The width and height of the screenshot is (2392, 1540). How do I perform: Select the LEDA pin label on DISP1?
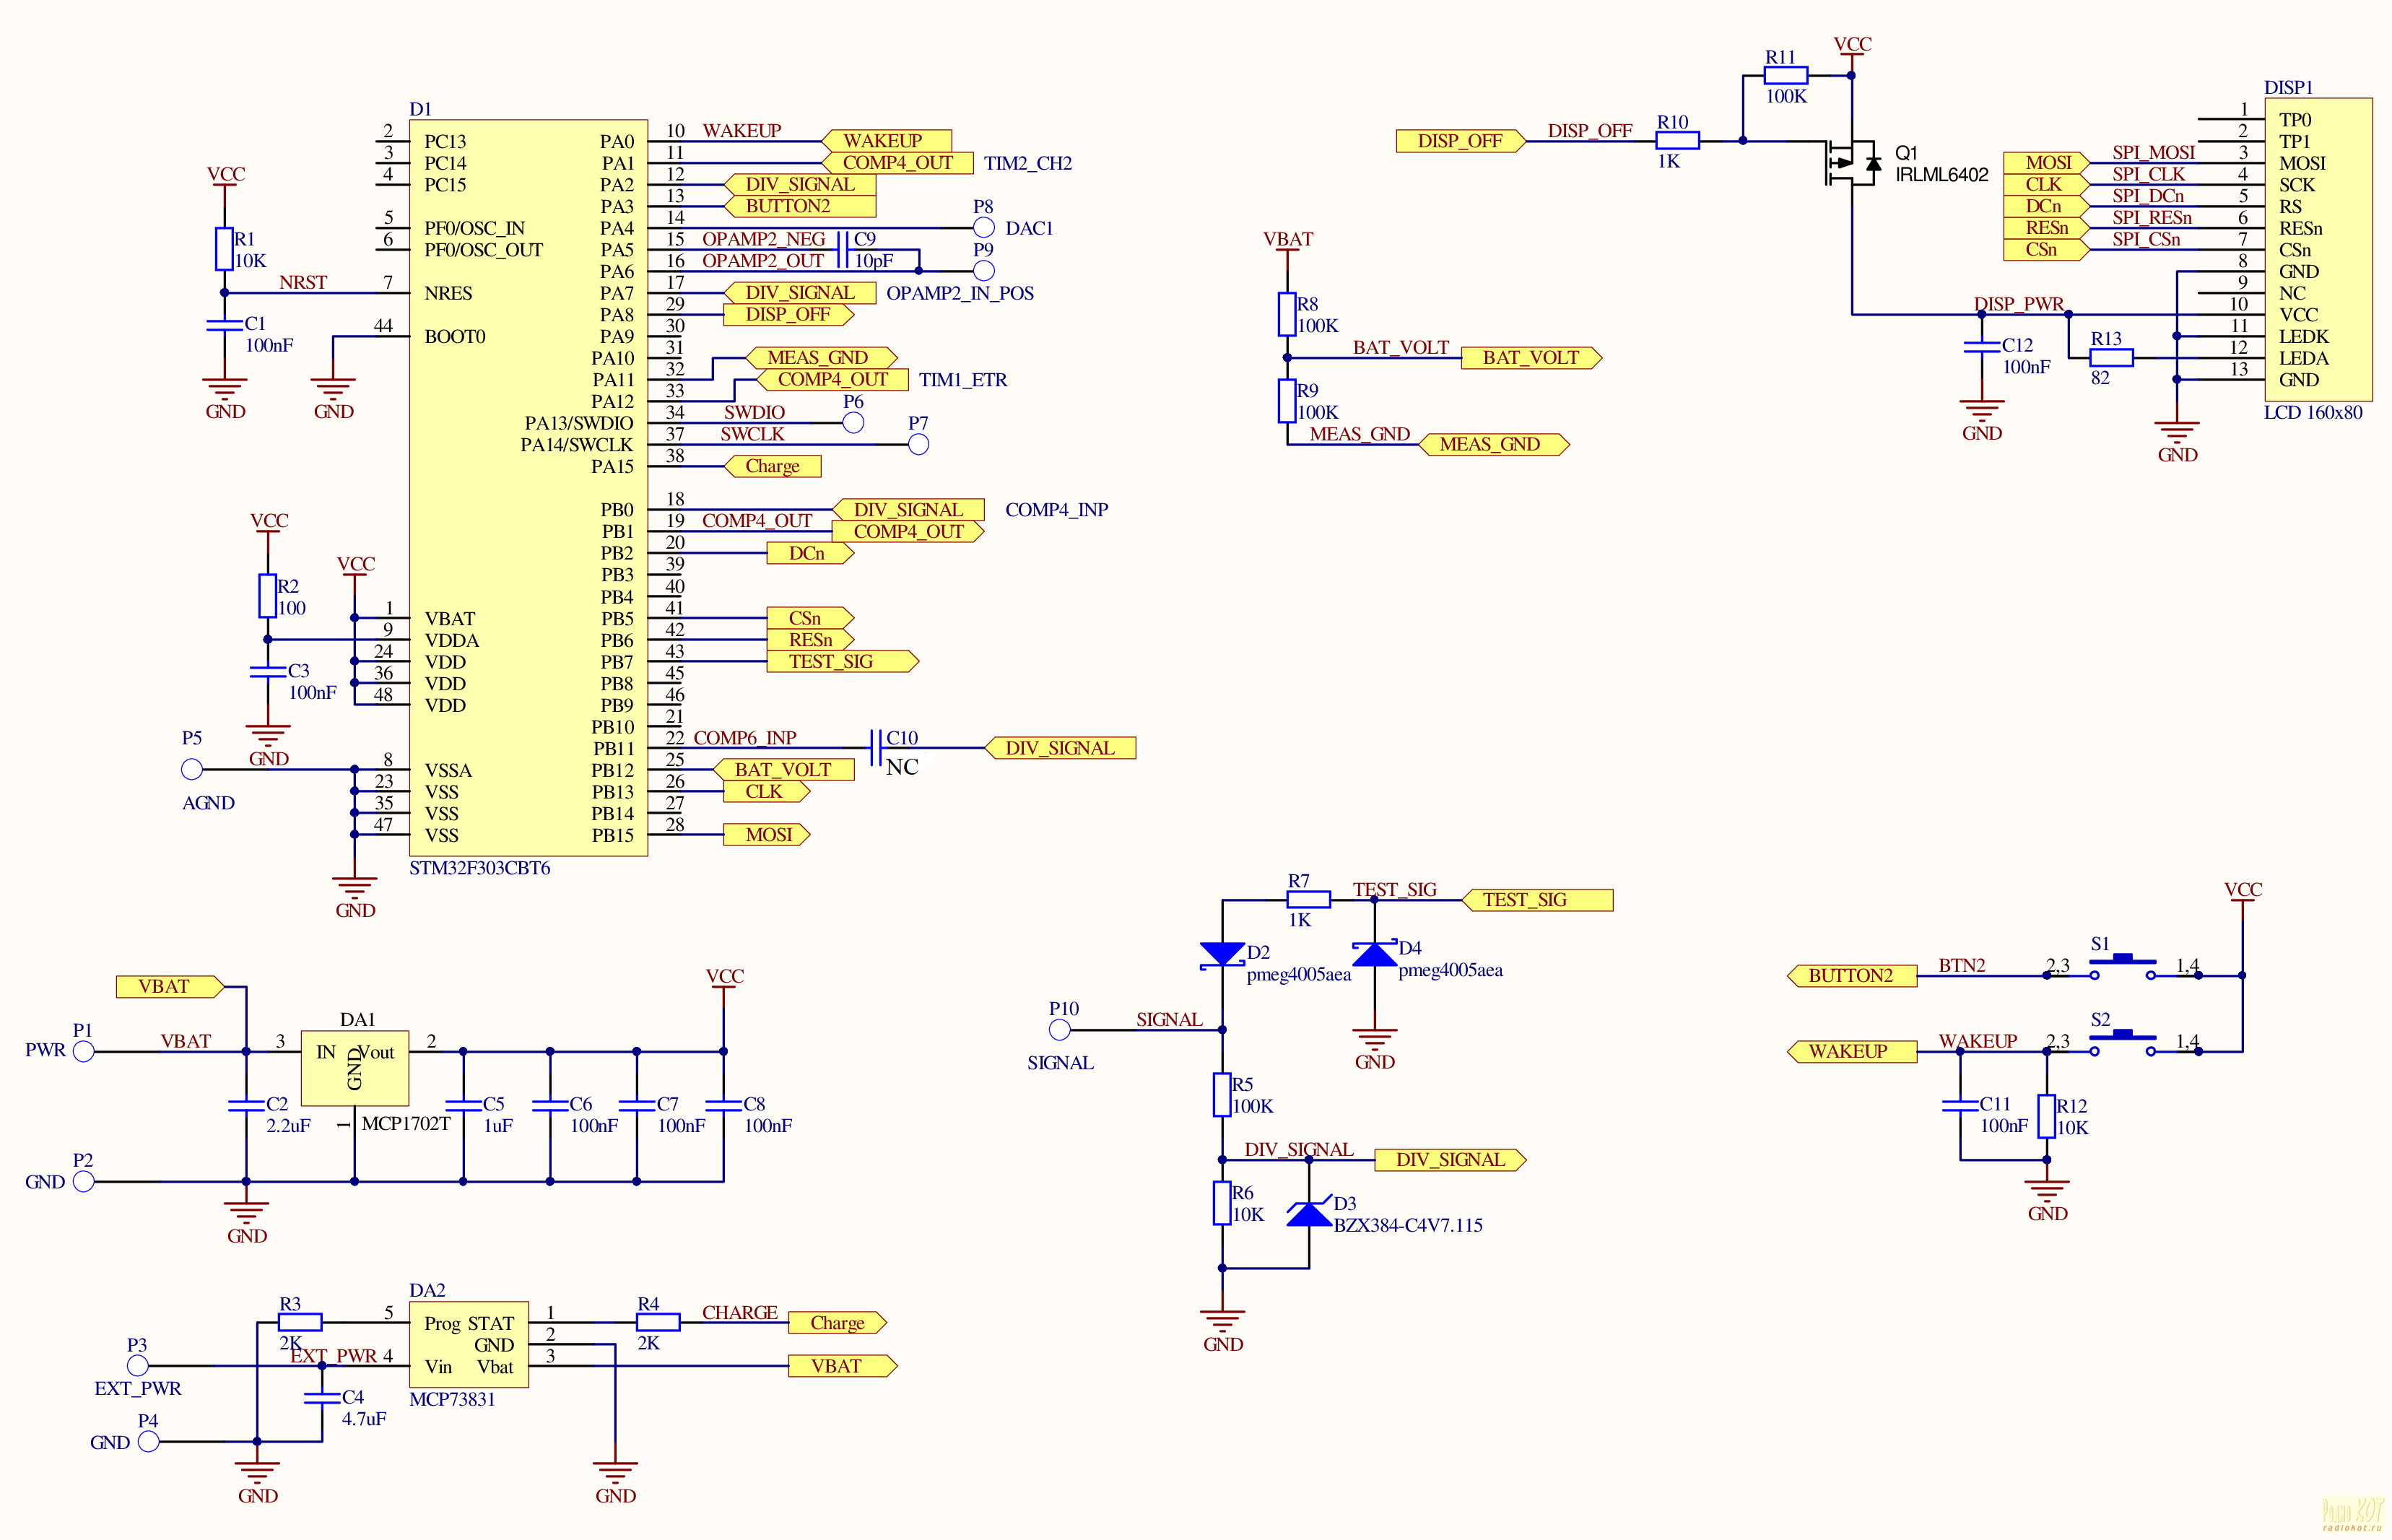pyautogui.click(x=2303, y=358)
